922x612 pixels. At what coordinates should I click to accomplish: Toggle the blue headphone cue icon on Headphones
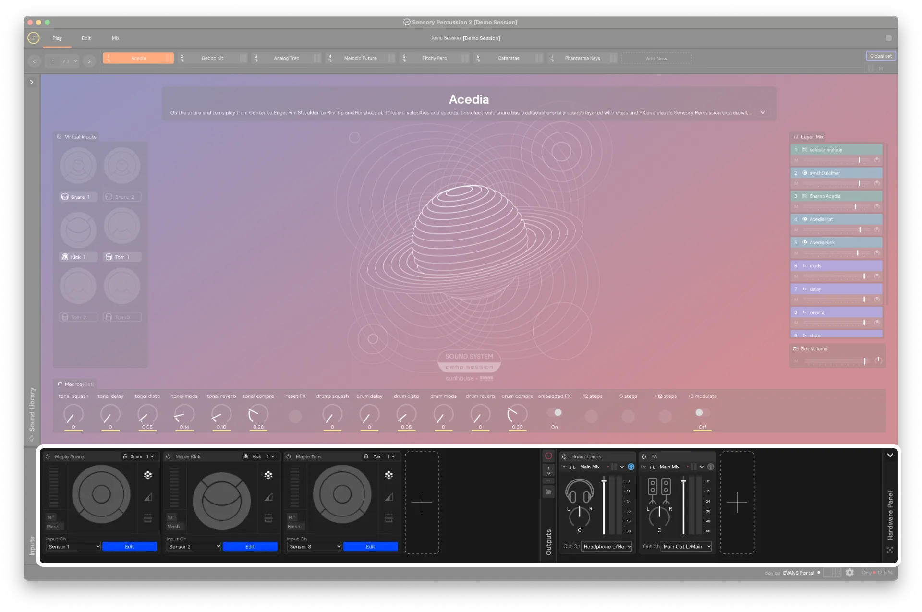coord(631,467)
